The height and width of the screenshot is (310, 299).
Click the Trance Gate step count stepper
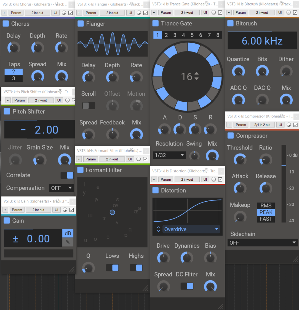coord(197,76)
